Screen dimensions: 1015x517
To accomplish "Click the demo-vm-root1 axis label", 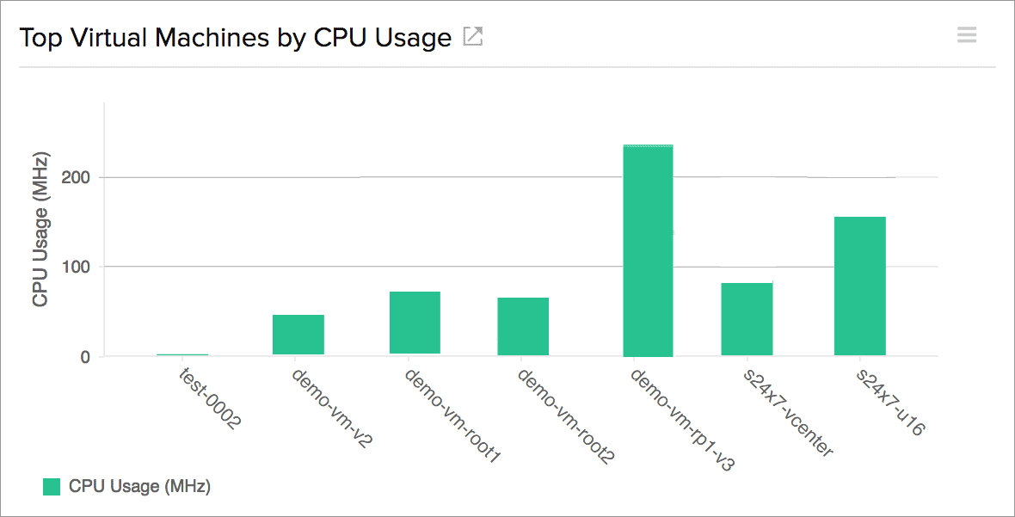I will pyautogui.click(x=440, y=415).
